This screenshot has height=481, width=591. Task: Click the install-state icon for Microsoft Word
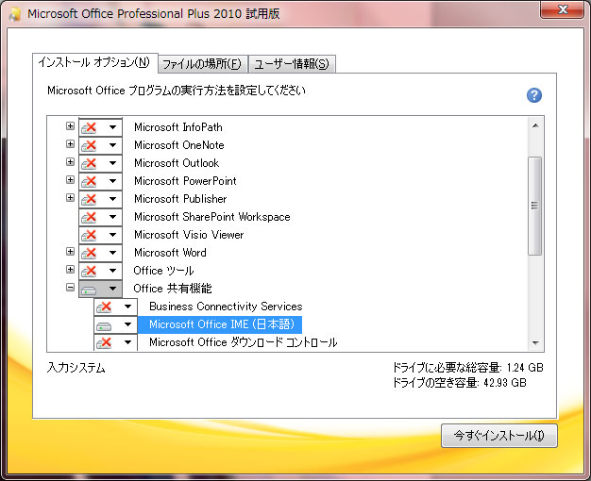(x=89, y=253)
